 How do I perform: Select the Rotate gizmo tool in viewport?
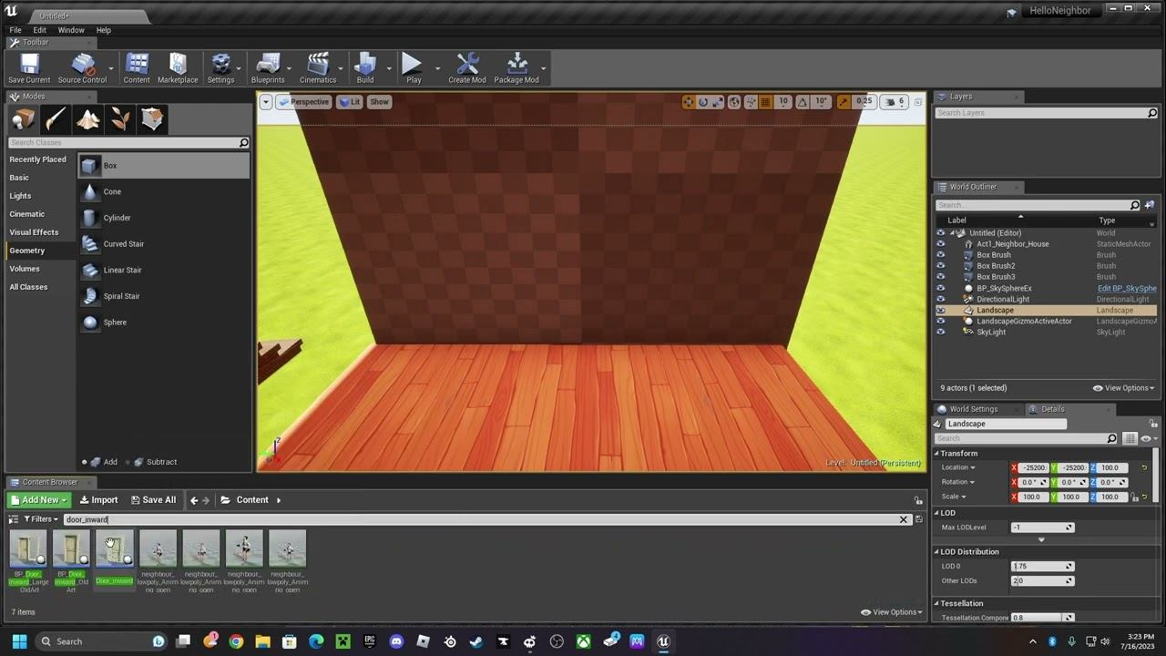(x=703, y=102)
